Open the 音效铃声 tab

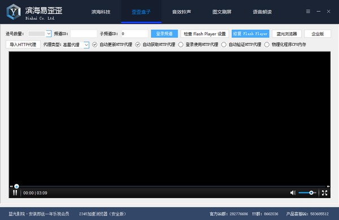click(x=181, y=12)
